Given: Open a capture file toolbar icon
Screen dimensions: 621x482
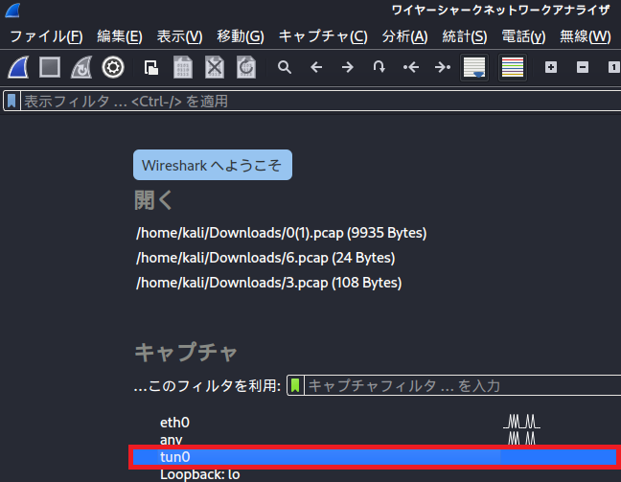Looking at the screenshot, I should 151,67.
